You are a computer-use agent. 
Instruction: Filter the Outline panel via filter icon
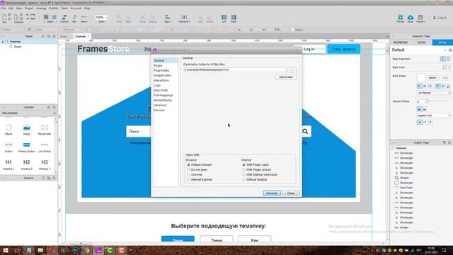tap(444, 142)
